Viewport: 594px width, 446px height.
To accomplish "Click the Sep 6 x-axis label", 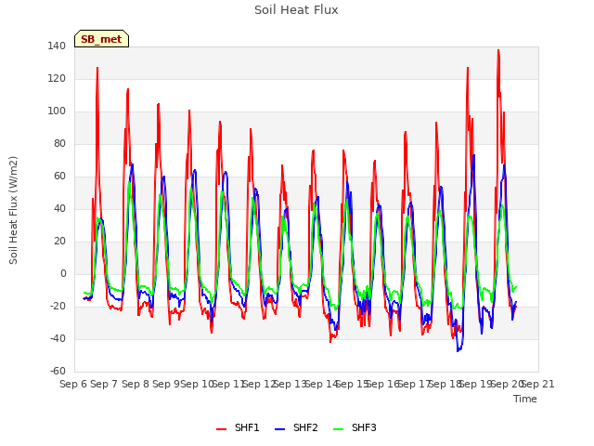I will point(73,384).
